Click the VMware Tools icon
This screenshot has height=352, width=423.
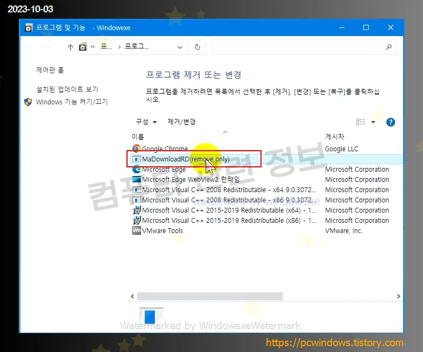(x=137, y=230)
